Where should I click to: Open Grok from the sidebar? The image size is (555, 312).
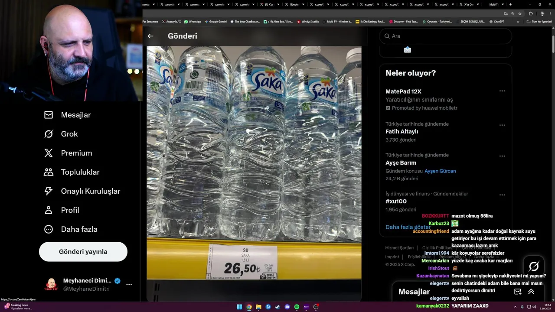pos(61,134)
